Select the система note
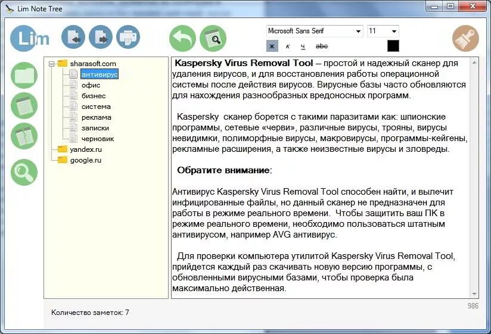491x334 pixels. click(x=96, y=107)
